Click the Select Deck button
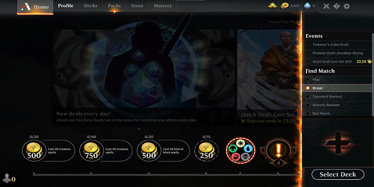374x187 pixels. click(338, 174)
